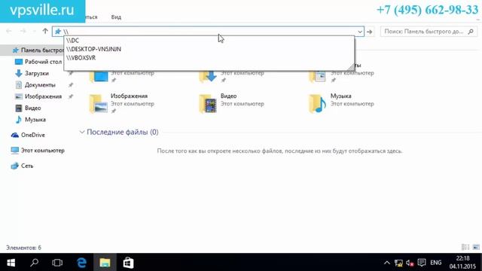Show hidden tray icons
Screen dimensions: 482x271
click(x=386, y=263)
